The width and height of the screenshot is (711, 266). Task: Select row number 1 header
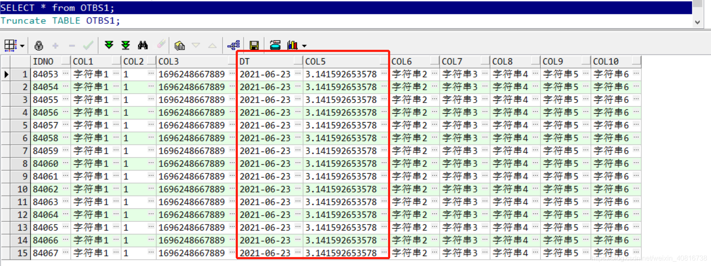20,74
